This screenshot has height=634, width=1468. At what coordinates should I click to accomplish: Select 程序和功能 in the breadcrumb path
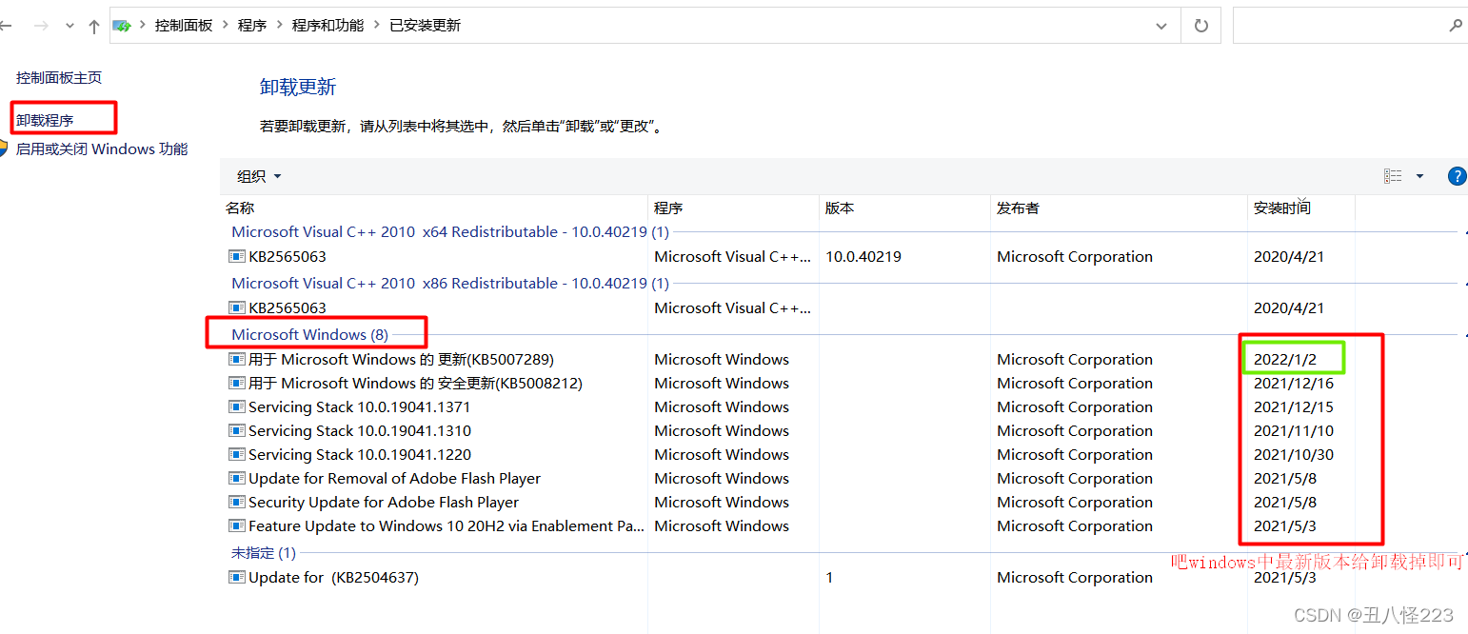point(327,26)
